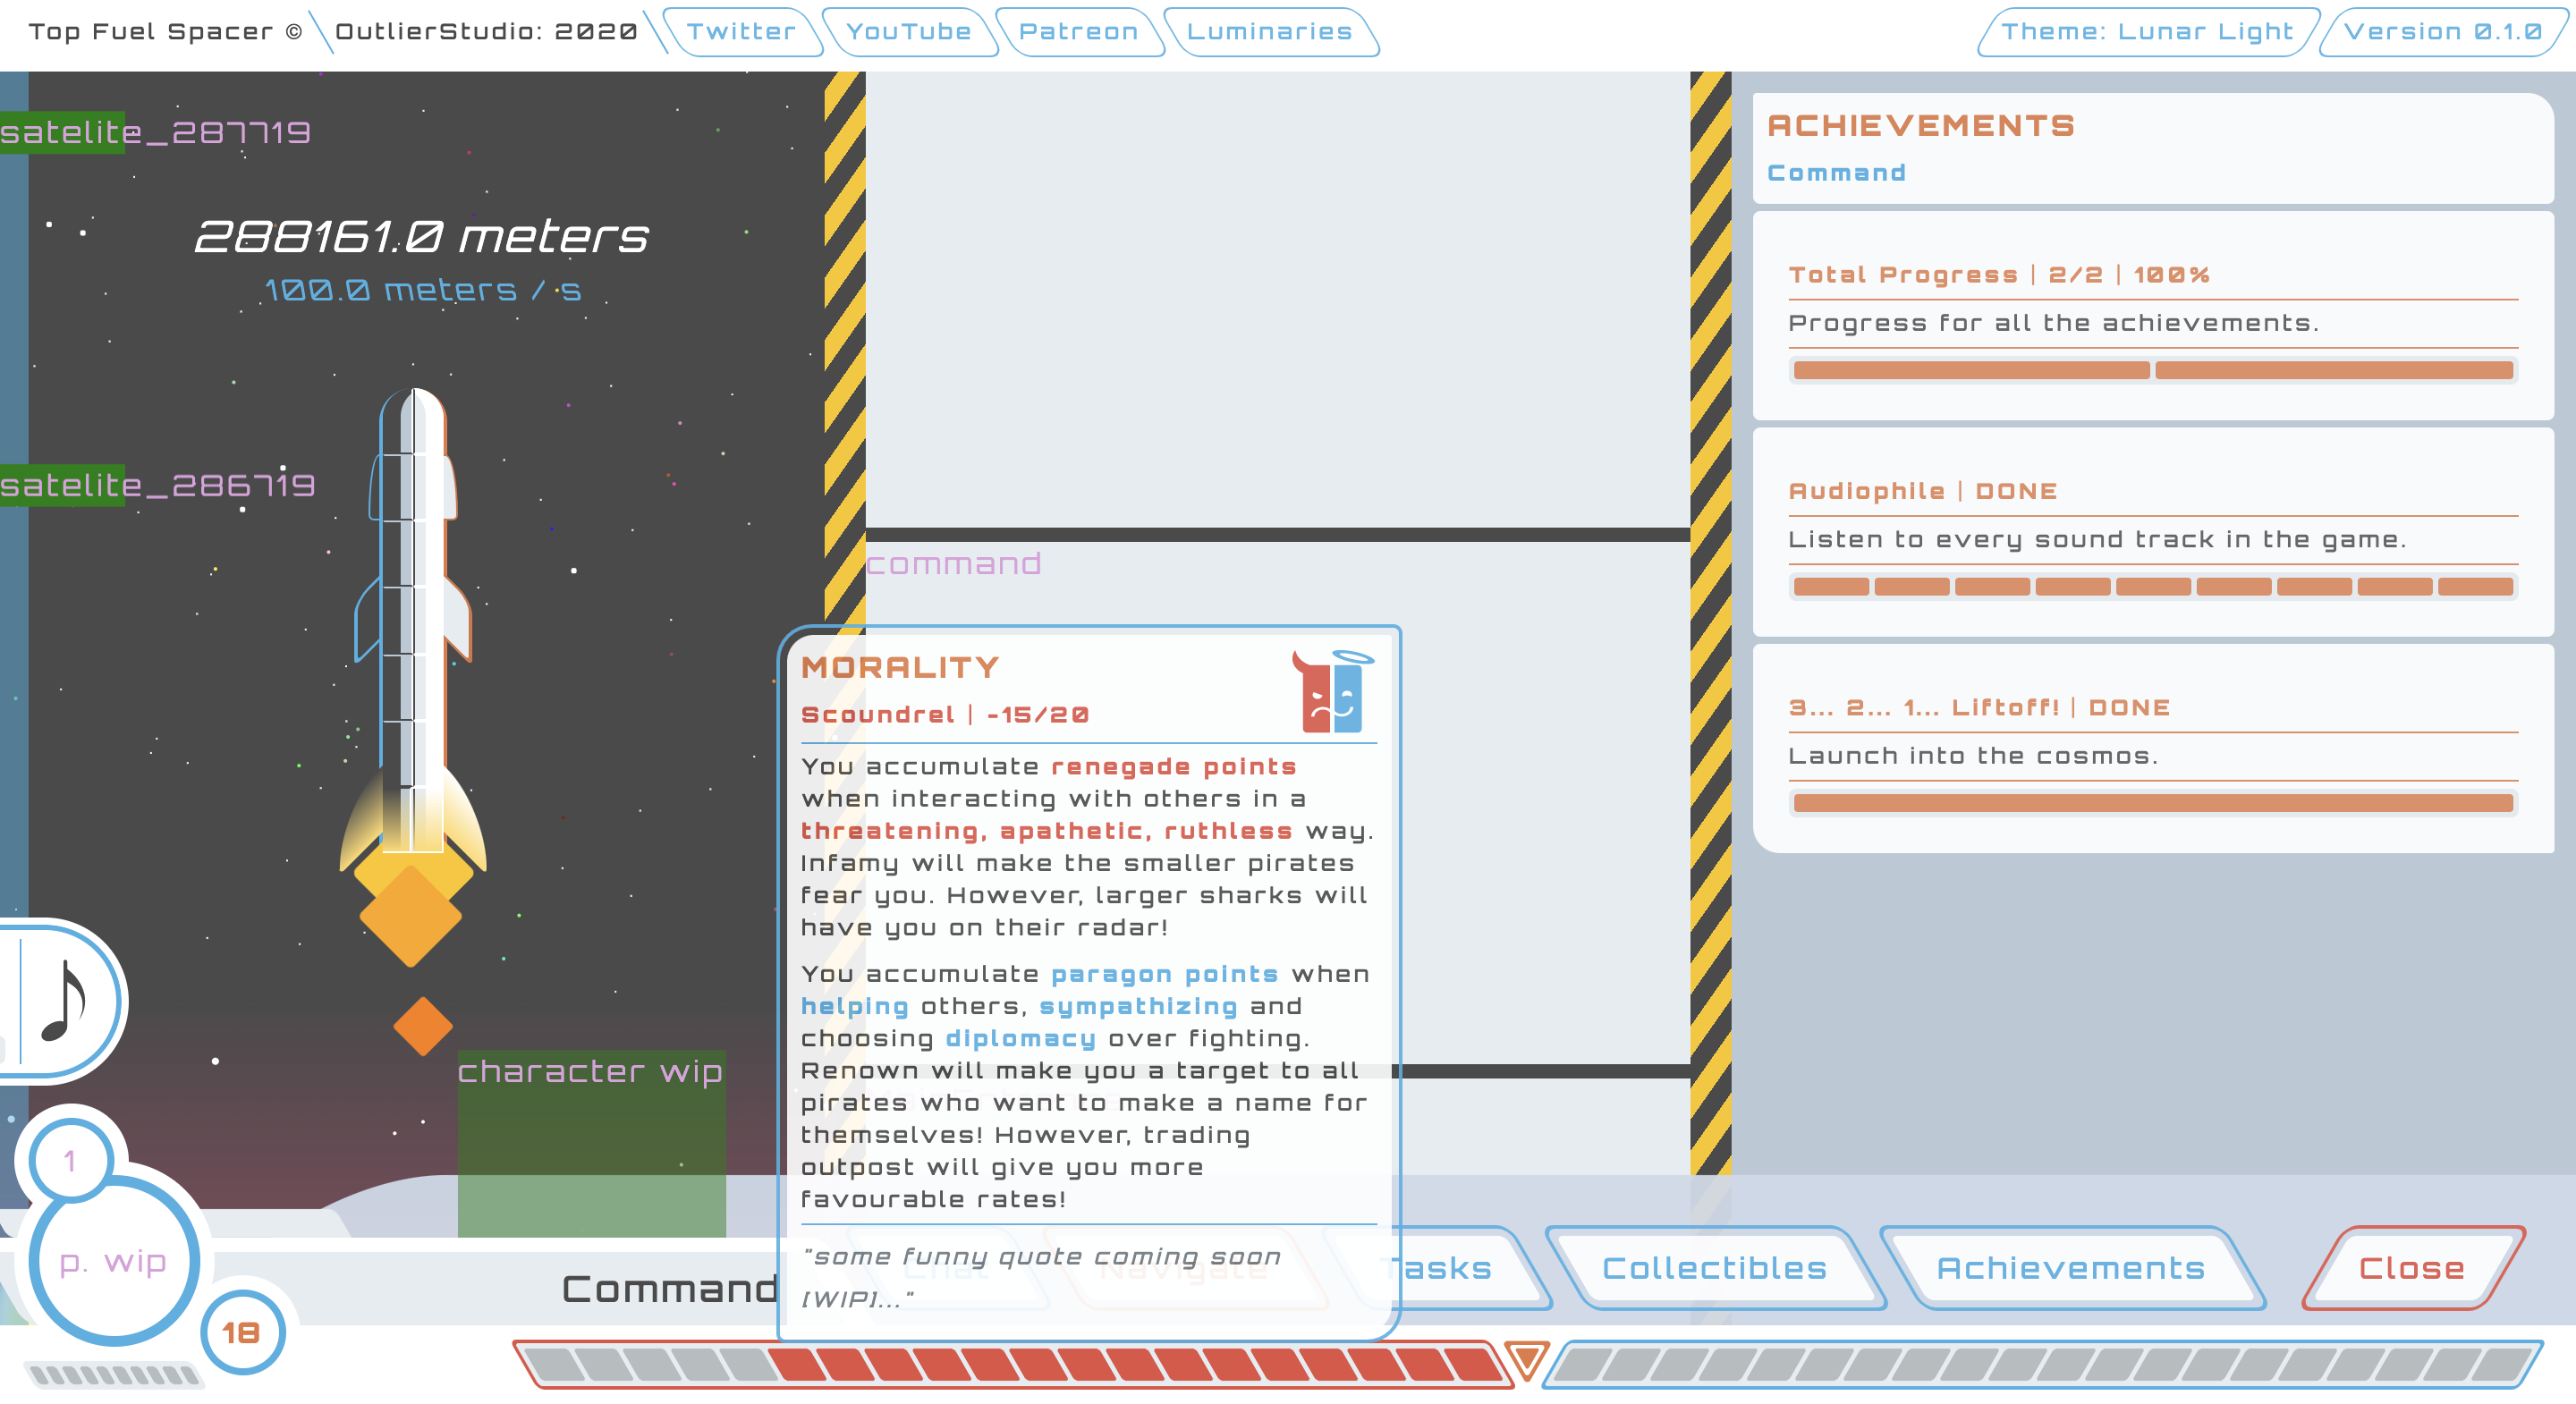
Task: Click the "renegade points" highlighted text
Action: coord(1173,766)
